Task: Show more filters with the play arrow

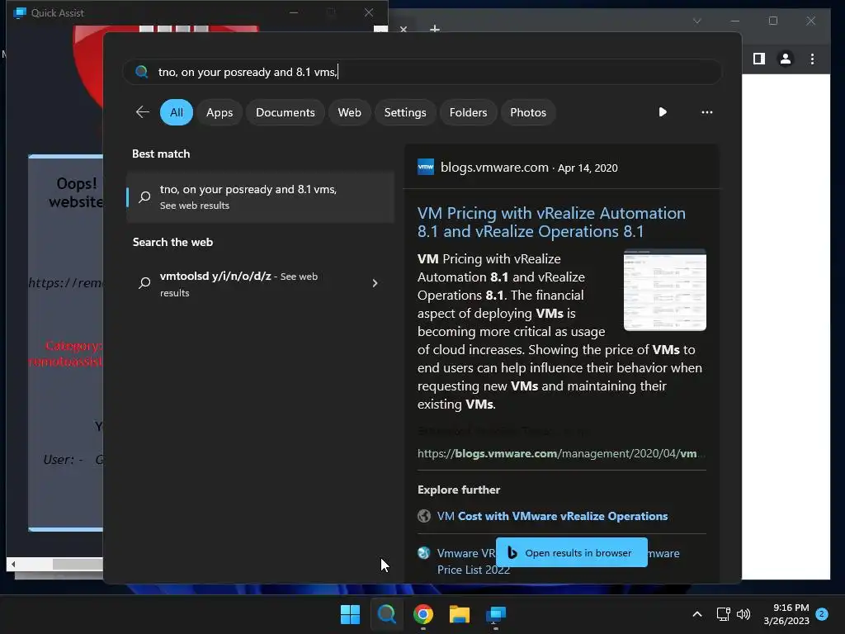Action: 663,112
